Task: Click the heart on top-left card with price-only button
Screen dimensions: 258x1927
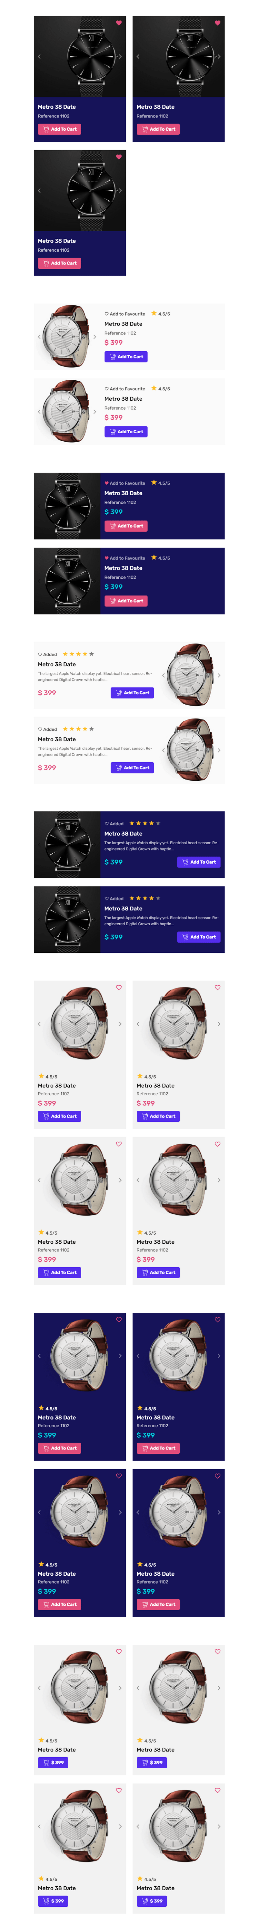Action: 118,1652
